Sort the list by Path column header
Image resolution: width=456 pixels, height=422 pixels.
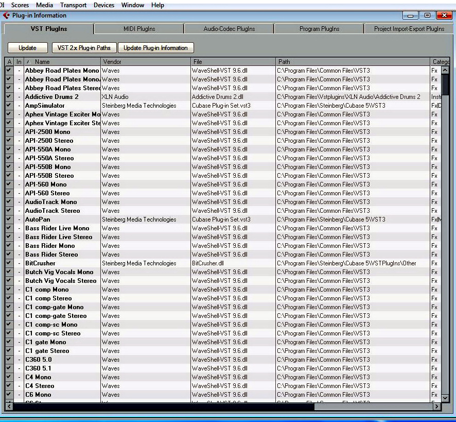click(x=353, y=62)
